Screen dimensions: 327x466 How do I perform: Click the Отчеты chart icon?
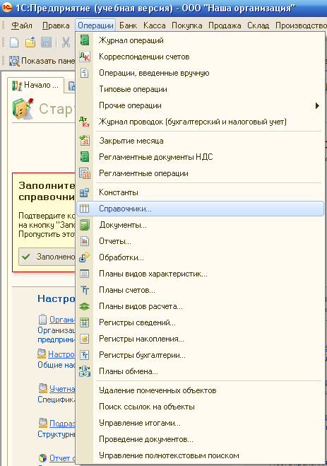[85, 241]
